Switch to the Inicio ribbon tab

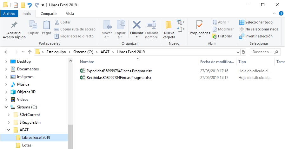click(x=27, y=14)
